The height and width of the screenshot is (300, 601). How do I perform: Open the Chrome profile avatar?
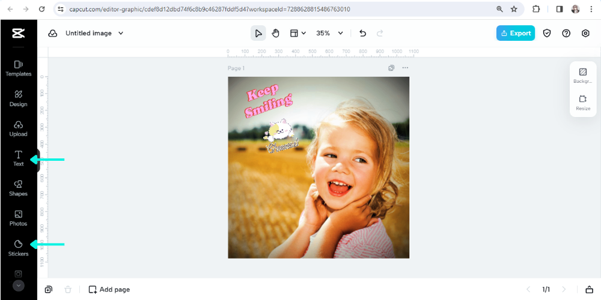coord(575,9)
